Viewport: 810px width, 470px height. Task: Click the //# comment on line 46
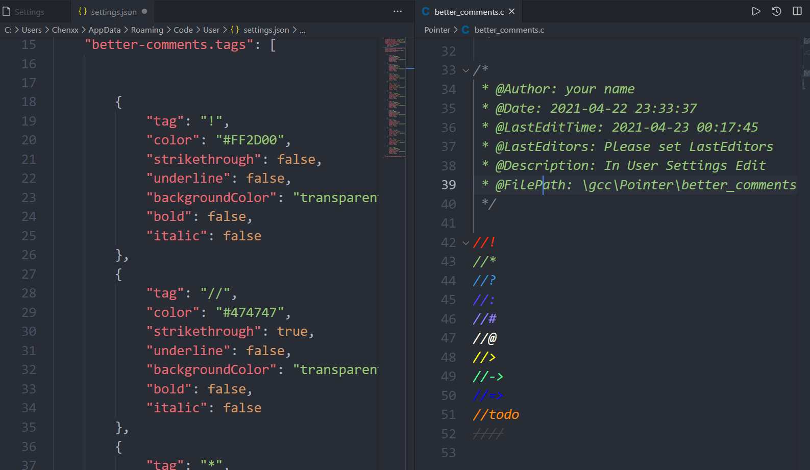[484, 318]
